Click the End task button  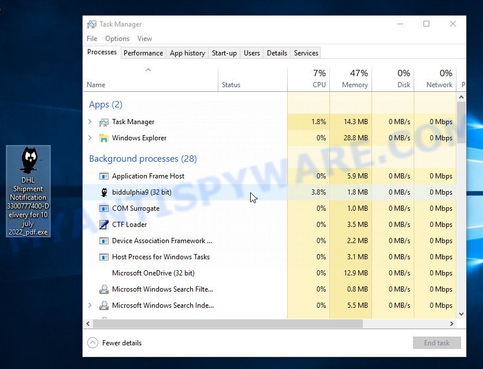(437, 343)
